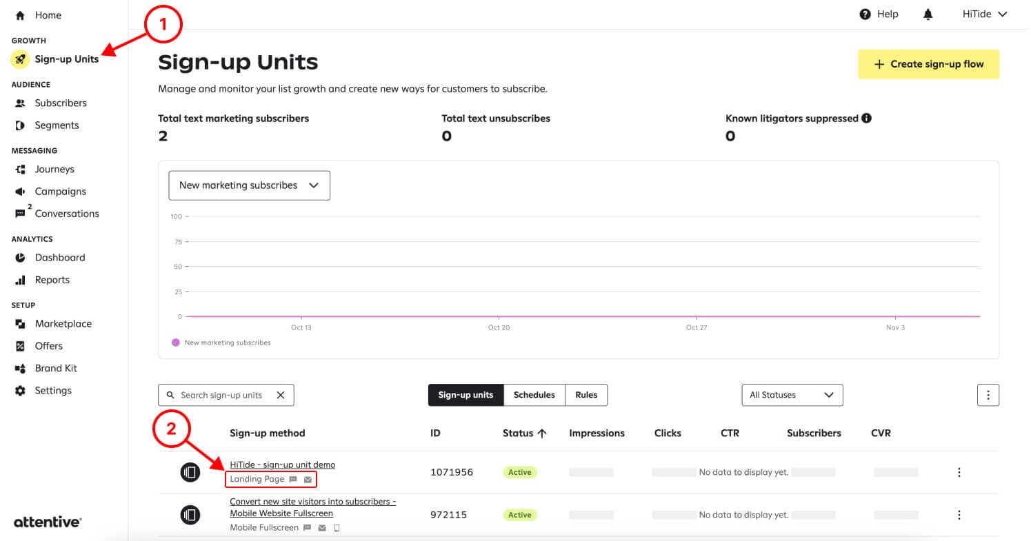The height and width of the screenshot is (541, 1031).
Task: Click the magnifier icon in search box
Action: [170, 395]
